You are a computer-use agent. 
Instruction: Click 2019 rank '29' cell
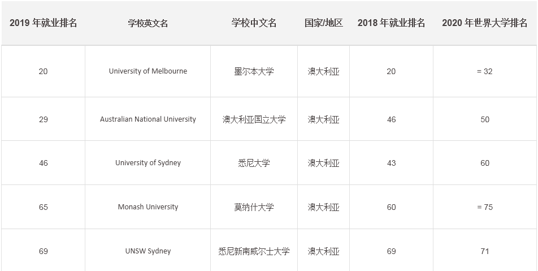(x=44, y=119)
